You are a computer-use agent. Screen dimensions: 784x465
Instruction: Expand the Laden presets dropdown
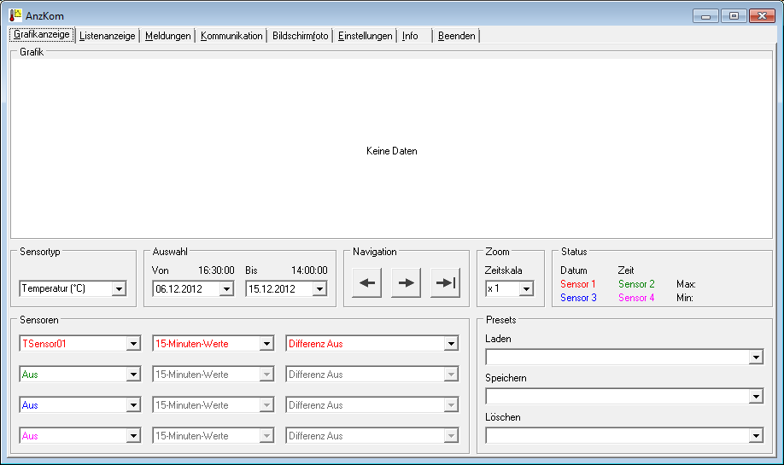coord(756,357)
